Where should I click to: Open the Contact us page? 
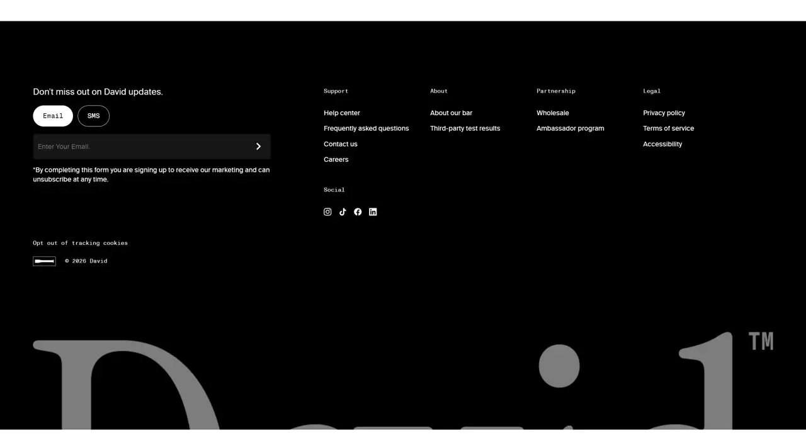340,144
